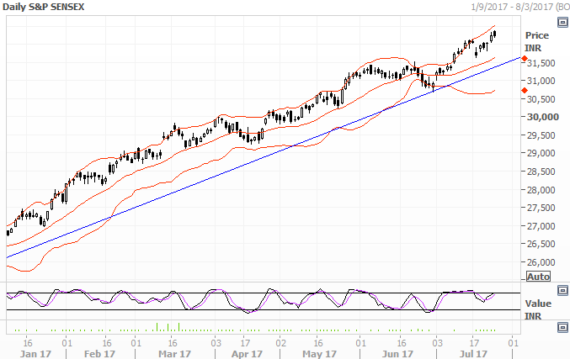Select the upper red diamond price marker

[525, 59]
